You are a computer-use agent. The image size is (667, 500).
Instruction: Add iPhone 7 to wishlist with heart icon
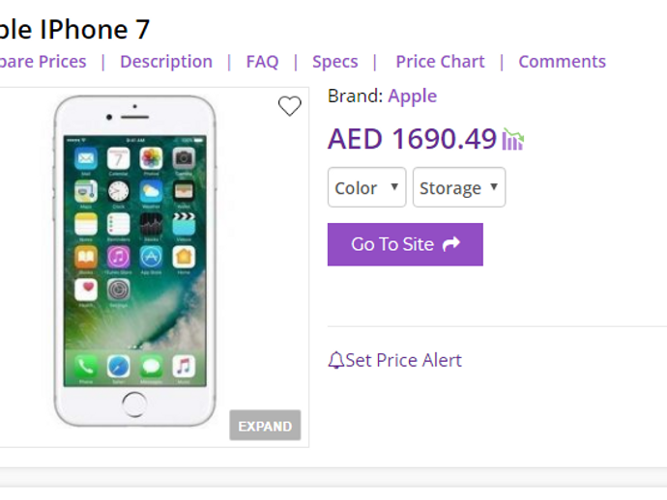coord(289,106)
